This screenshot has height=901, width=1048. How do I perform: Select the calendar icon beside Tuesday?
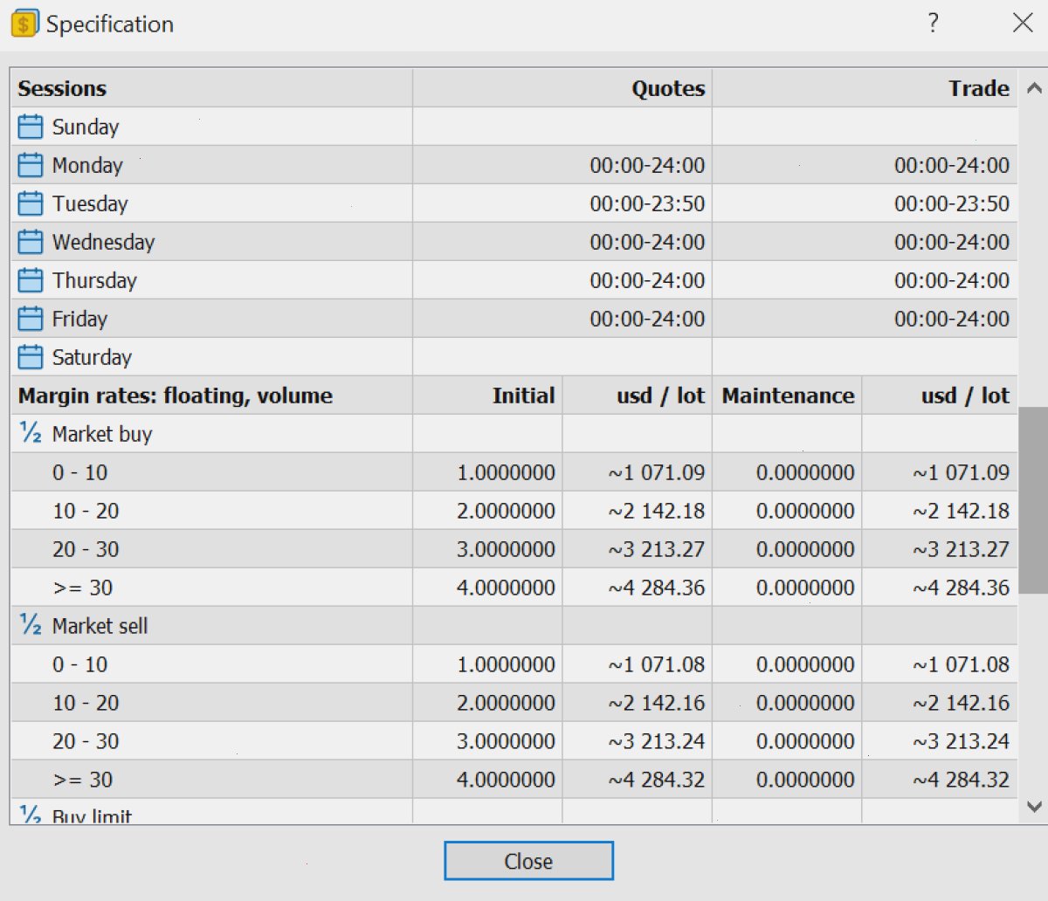click(x=31, y=203)
